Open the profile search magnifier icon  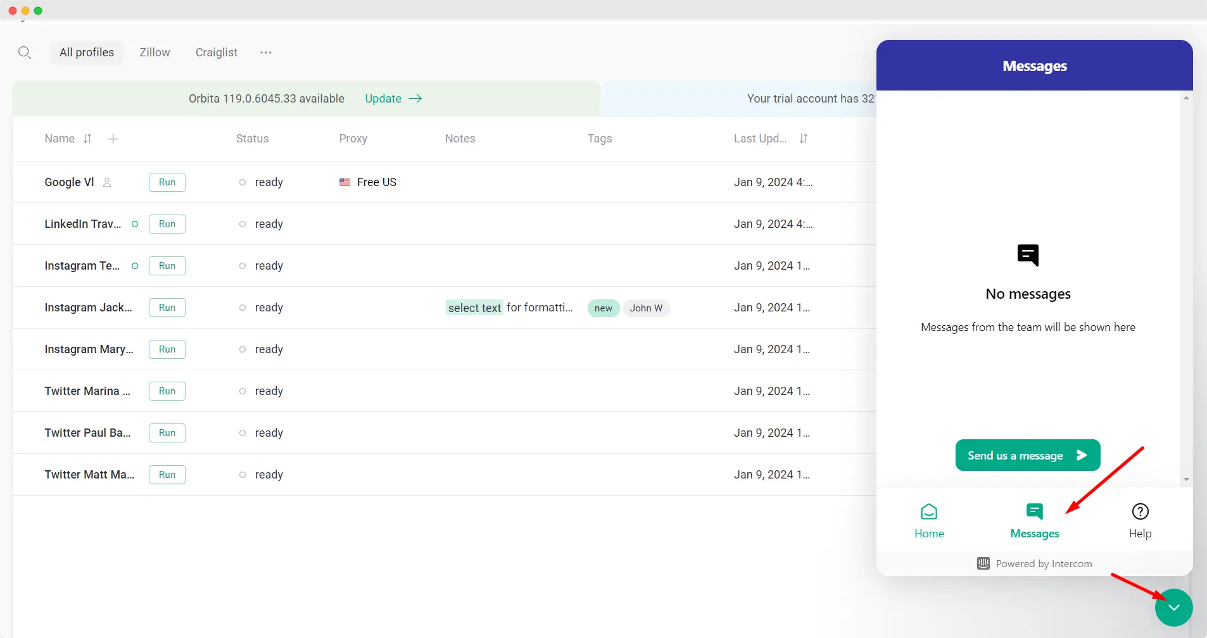pyautogui.click(x=25, y=53)
